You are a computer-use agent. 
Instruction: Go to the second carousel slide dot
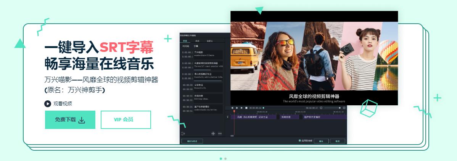click(x=225, y=159)
